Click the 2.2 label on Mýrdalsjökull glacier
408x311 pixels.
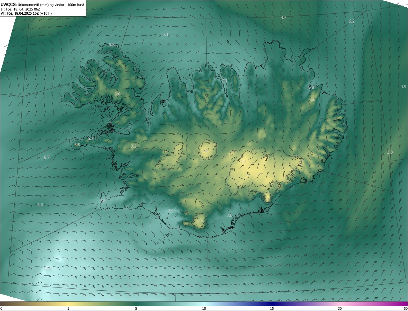(x=200, y=220)
